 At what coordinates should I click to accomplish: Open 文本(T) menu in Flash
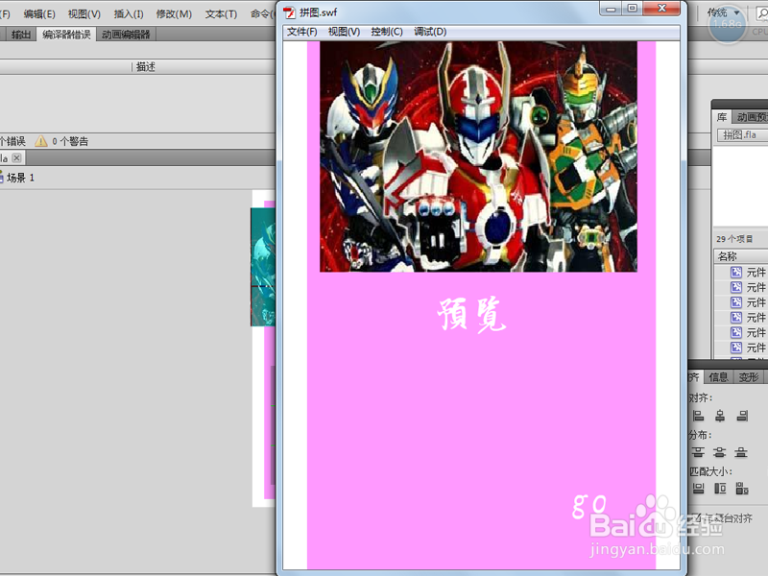(221, 14)
